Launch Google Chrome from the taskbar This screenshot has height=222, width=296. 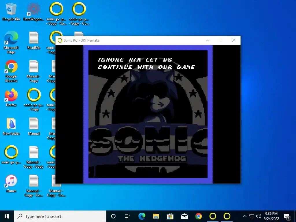(x=198, y=216)
